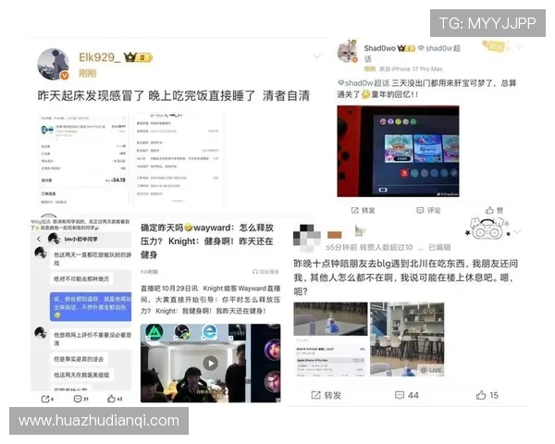
Task: Read Elk929_ post text about 清者自清
Action: point(174,95)
